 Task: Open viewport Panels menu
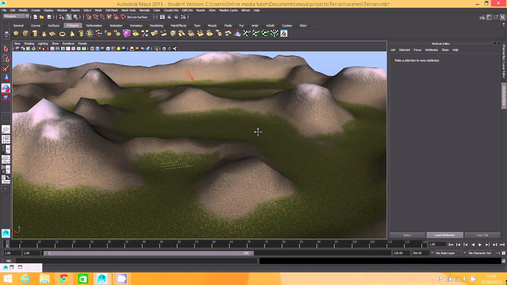[82, 44]
